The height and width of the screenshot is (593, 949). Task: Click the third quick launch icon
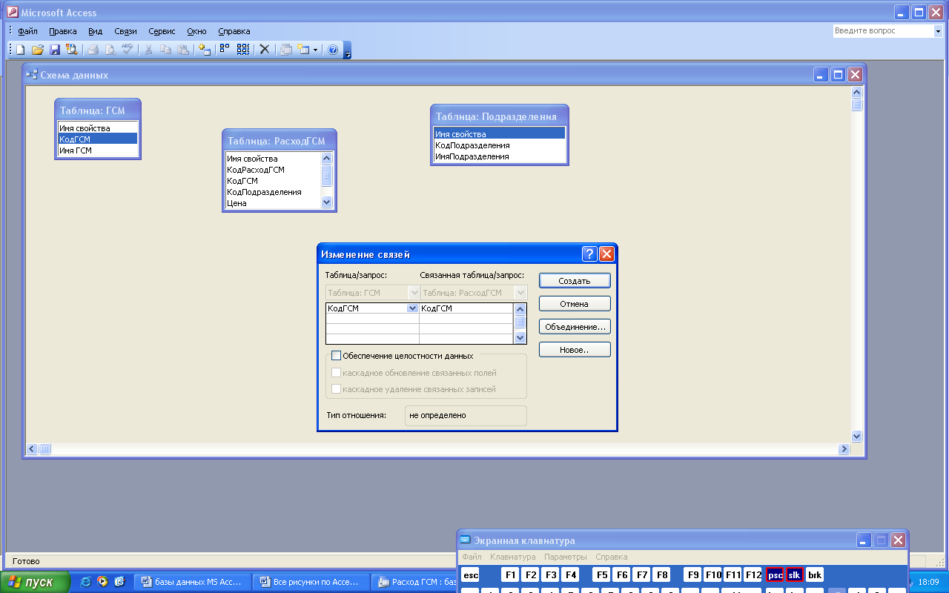119,582
